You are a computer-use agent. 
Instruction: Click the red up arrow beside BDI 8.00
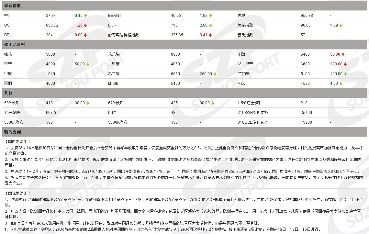pos(85,35)
